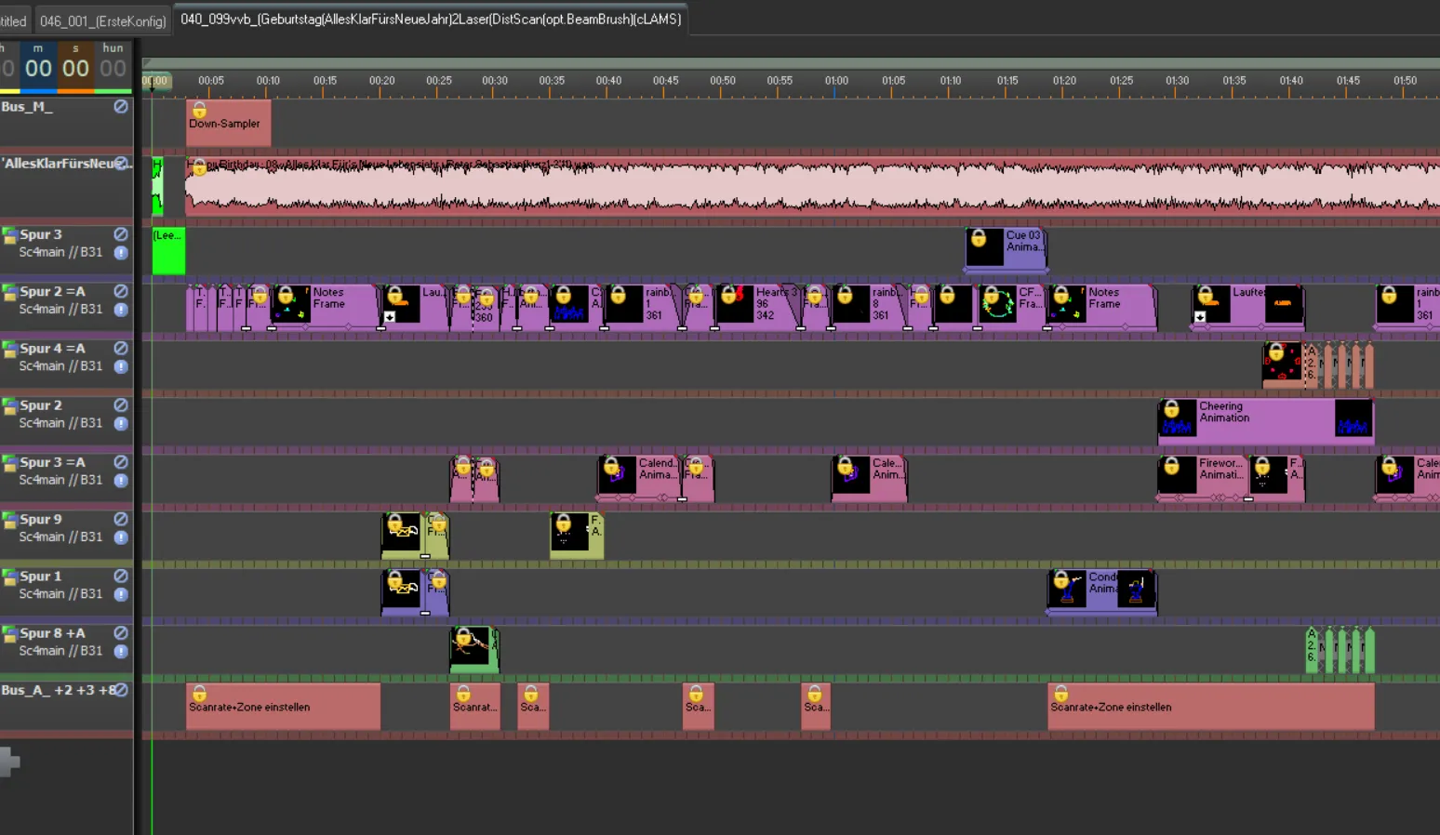Click the lock icon on Down-Sampler clip

pos(199,111)
